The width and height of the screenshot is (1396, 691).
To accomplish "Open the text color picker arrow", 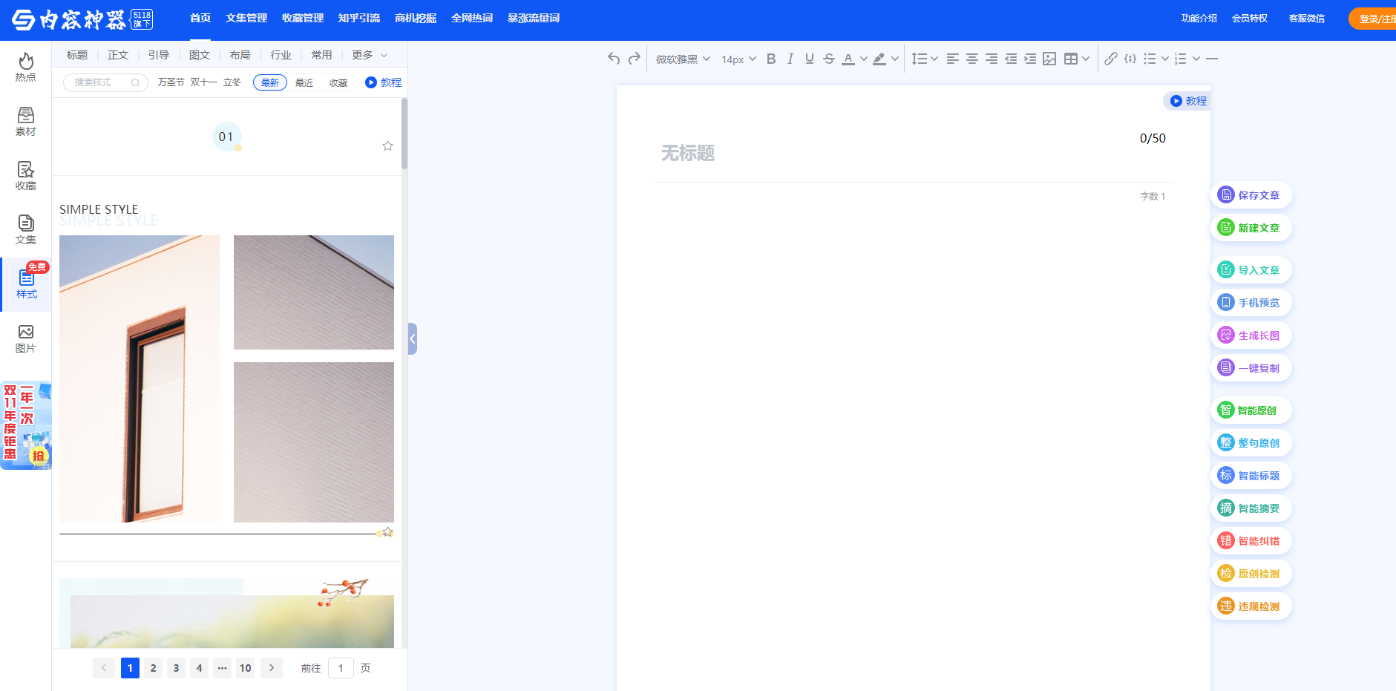I will 864,59.
